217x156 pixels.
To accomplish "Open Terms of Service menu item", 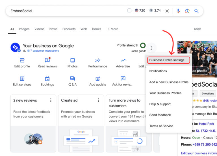I will click(x=169, y=126).
